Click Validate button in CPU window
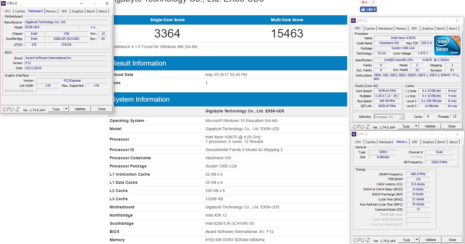465x244 pixels. click(x=430, y=126)
